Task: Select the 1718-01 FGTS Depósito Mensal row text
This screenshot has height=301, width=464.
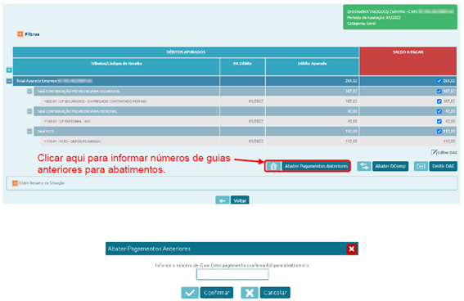Action: pyautogui.click(x=73, y=142)
